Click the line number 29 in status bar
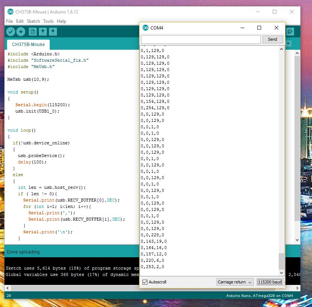312x307 pixels. pos(9,296)
